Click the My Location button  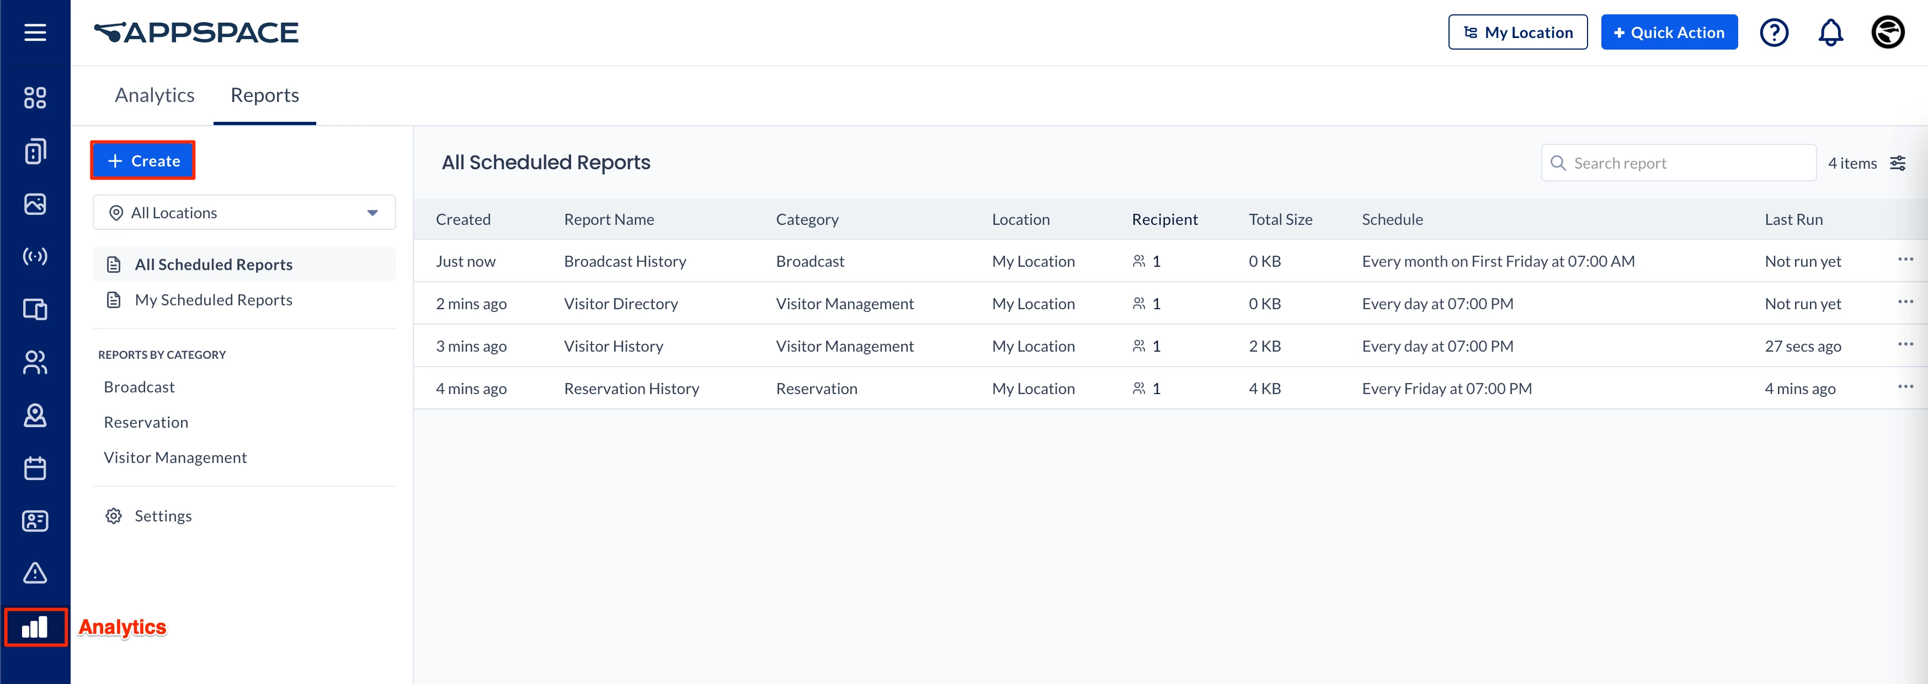1517,32
